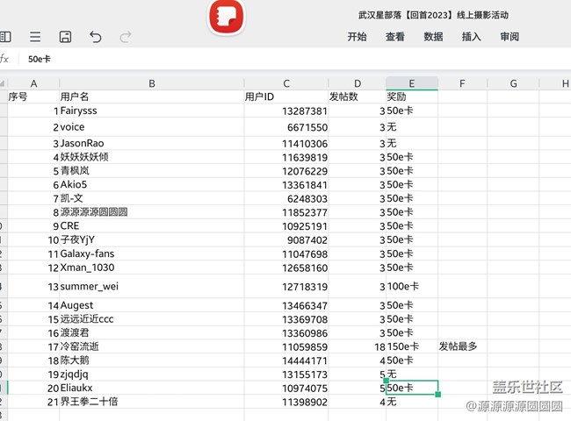Select the cell containing 凯-文

point(152,198)
